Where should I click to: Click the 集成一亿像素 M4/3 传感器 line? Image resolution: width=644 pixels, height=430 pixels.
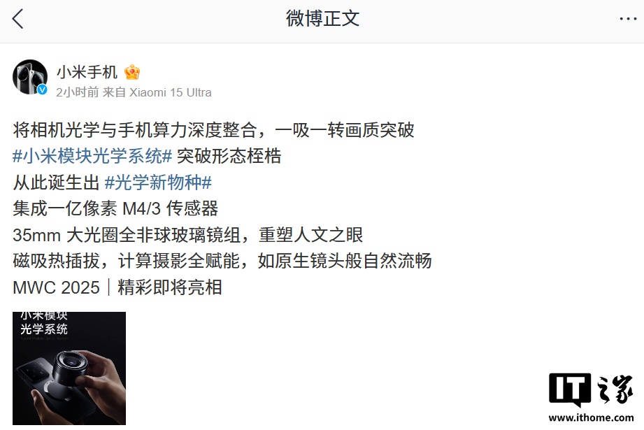point(115,208)
